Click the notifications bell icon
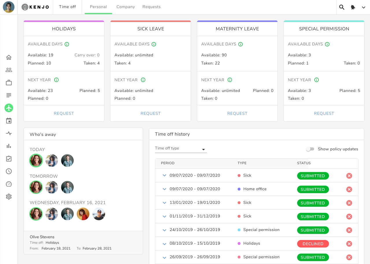 point(353,7)
